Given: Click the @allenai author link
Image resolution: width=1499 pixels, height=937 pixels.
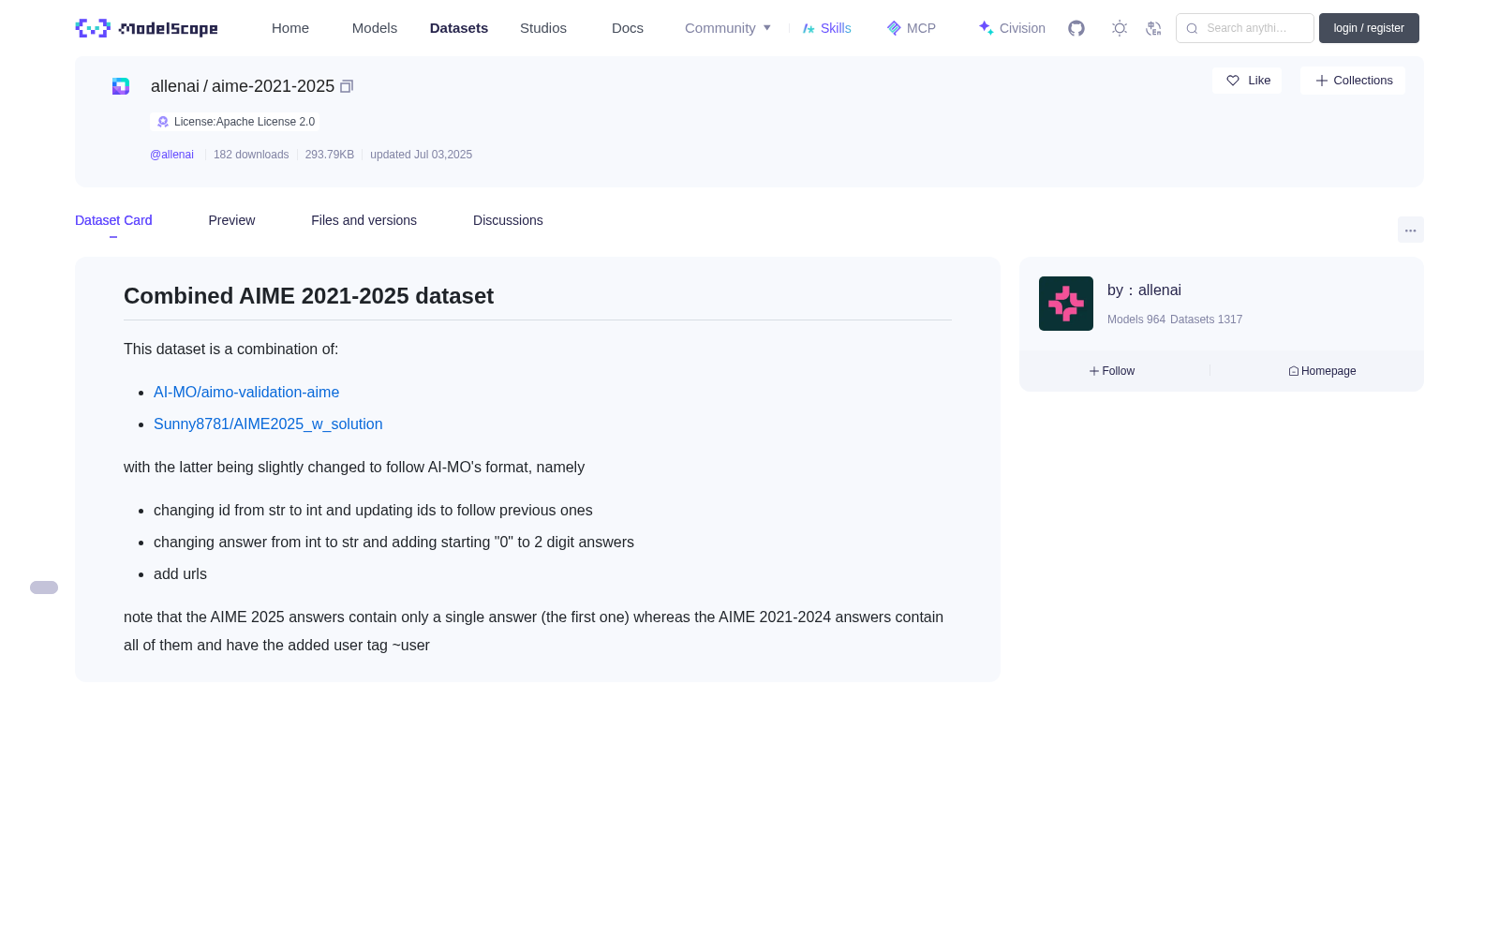Looking at the screenshot, I should coord(171,155).
